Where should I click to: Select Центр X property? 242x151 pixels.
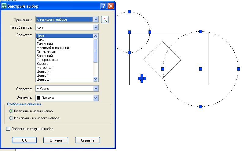64,72
